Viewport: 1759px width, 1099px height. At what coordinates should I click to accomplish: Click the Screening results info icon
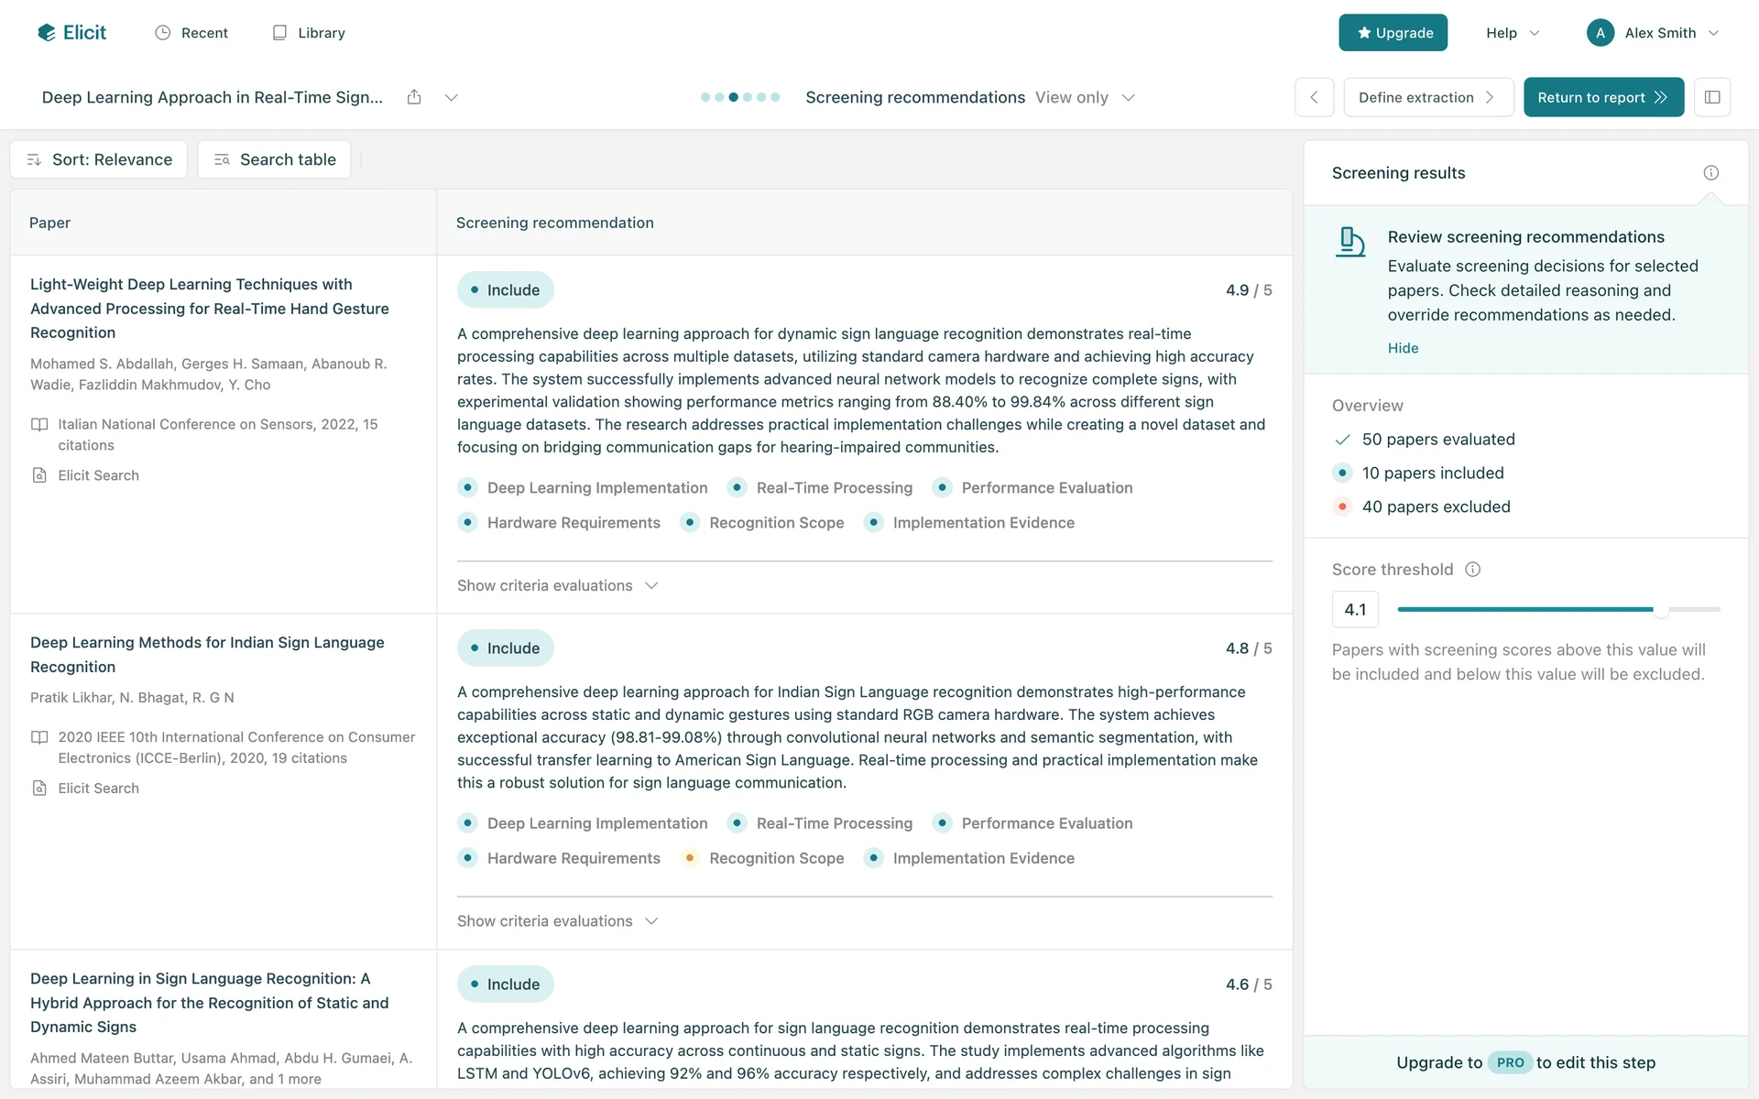coord(1710,173)
